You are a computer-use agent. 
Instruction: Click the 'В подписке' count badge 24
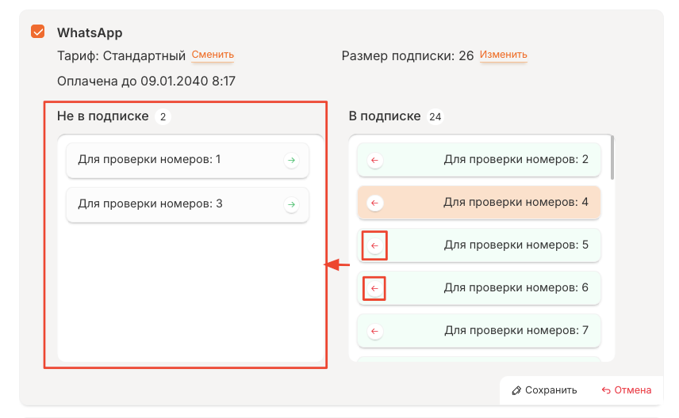point(435,116)
